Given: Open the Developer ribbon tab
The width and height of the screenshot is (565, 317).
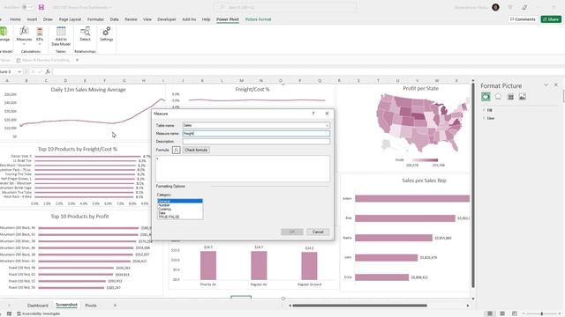Looking at the screenshot, I should pyautogui.click(x=167, y=19).
